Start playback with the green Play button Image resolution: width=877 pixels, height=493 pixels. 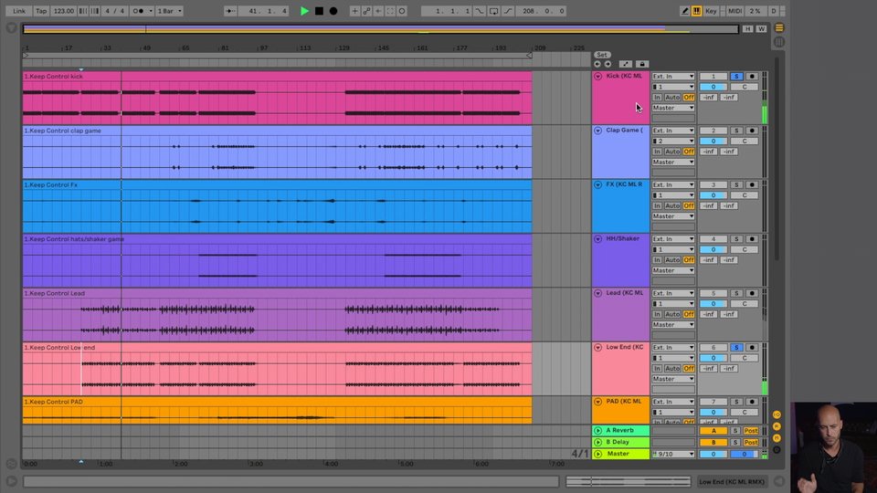point(304,11)
